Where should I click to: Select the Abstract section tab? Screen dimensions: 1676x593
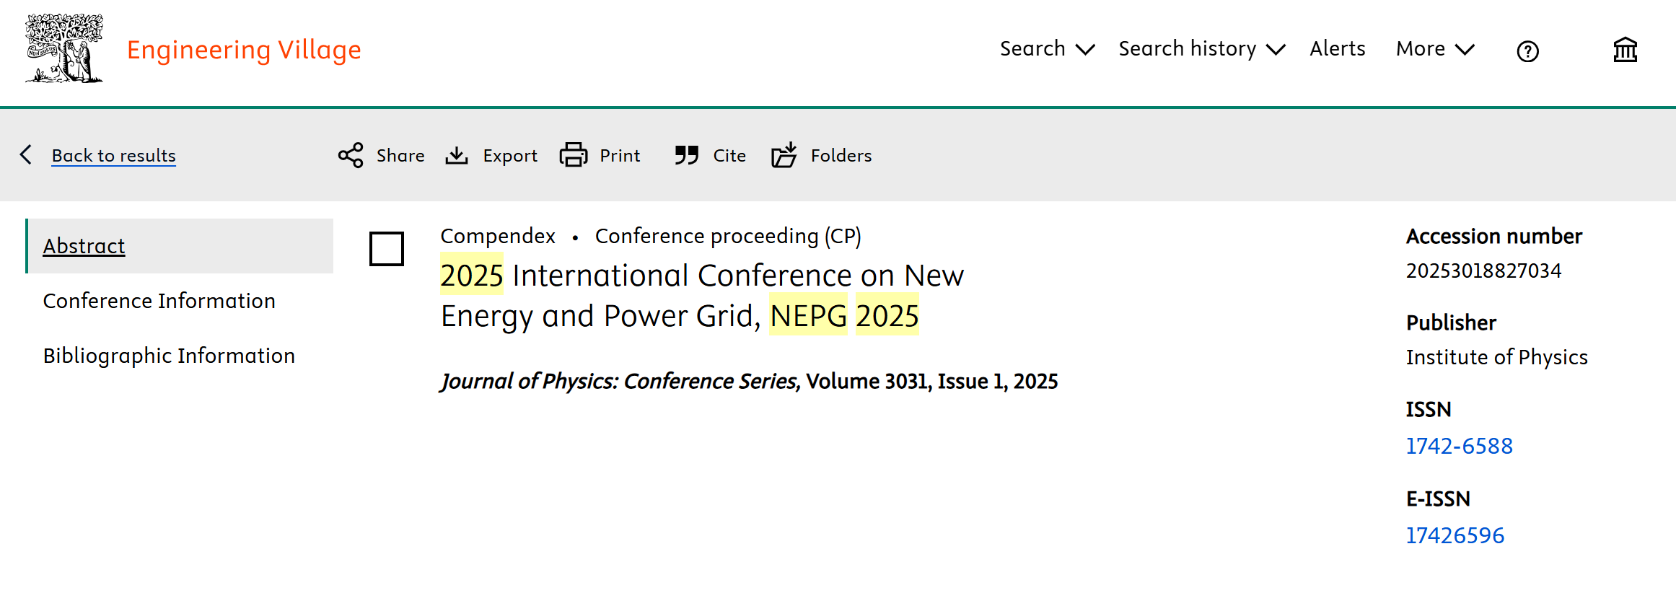(x=84, y=246)
